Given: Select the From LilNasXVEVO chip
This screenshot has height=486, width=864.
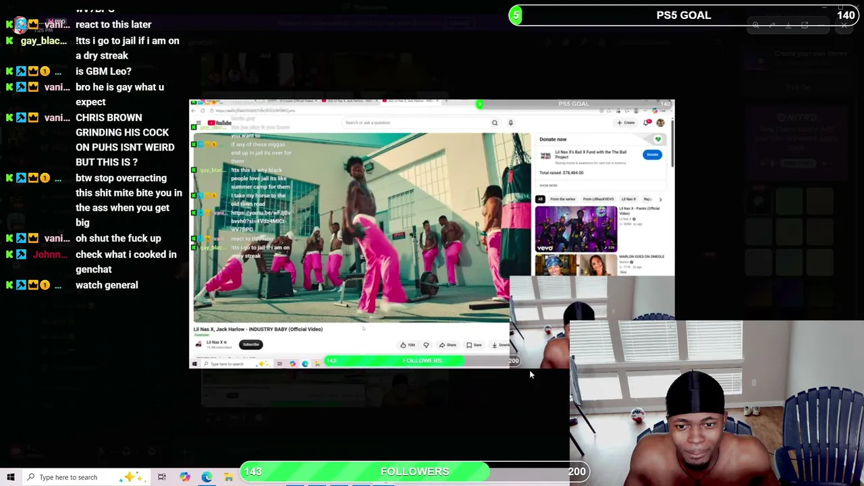Looking at the screenshot, I should point(598,199).
